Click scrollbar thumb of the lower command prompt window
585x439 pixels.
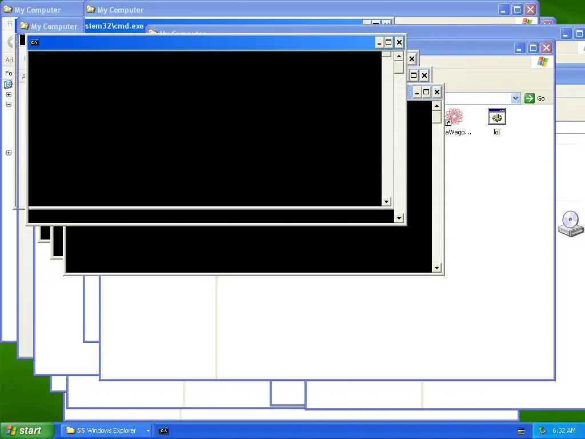click(436, 117)
